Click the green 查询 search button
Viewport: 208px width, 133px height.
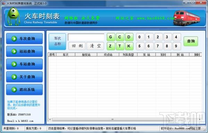pyautogui.click(x=191, y=41)
